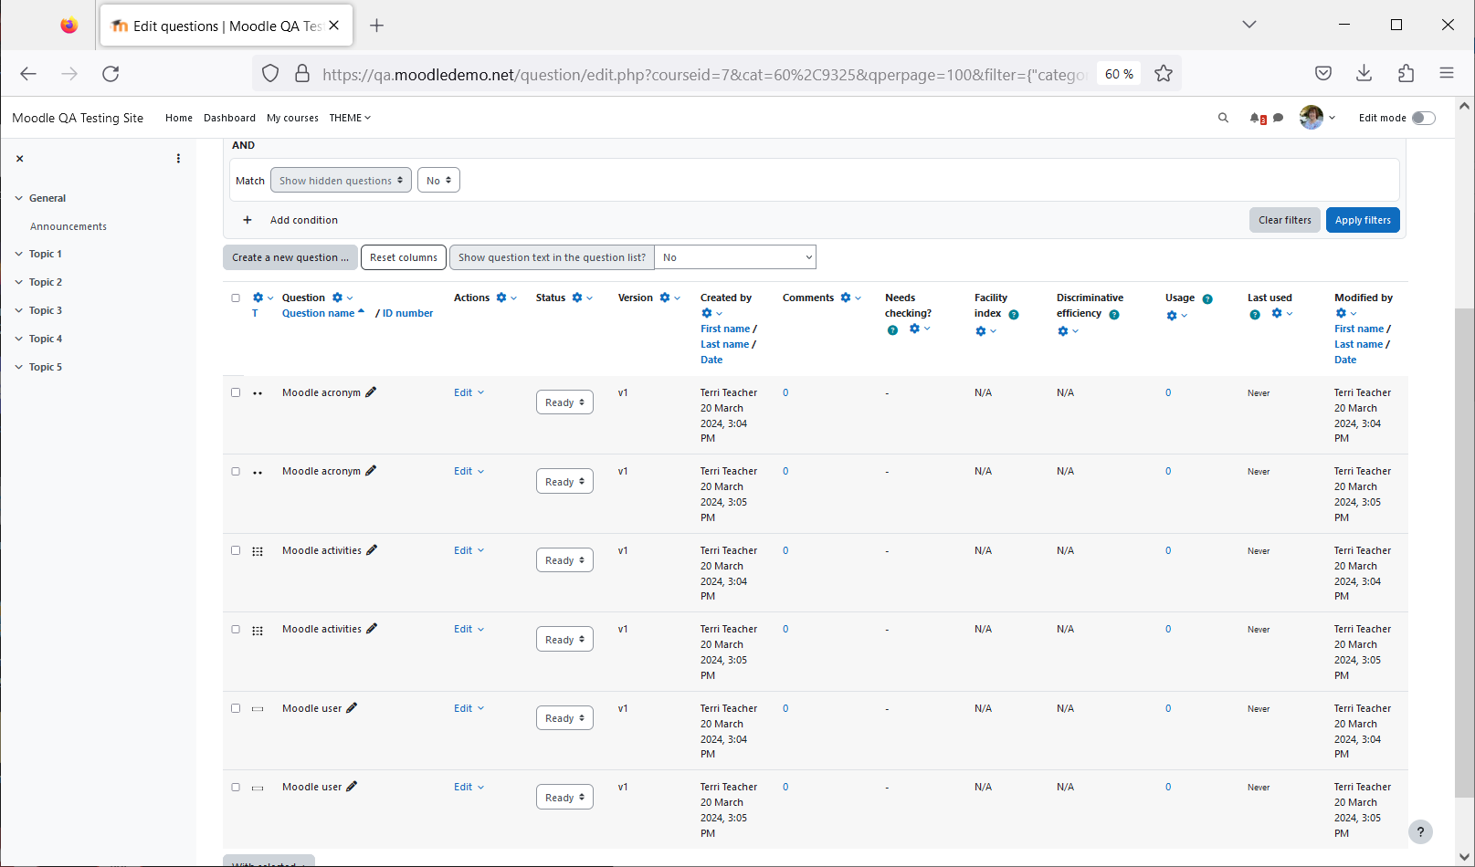Go to Home in top navigation
The width and height of the screenshot is (1475, 867).
[179, 118]
